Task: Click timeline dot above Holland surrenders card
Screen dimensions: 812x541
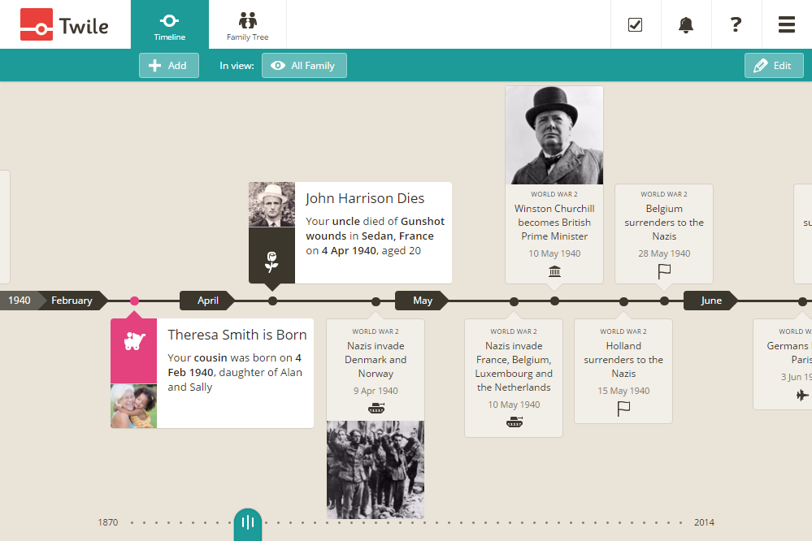Action: coord(624,301)
